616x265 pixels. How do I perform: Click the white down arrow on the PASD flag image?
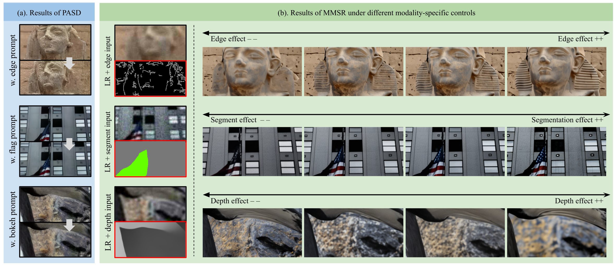coord(69,144)
